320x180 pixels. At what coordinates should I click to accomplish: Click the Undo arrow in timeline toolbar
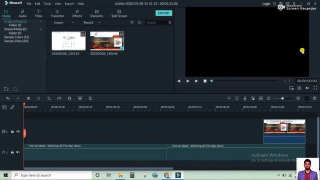pyautogui.click(x=8, y=98)
